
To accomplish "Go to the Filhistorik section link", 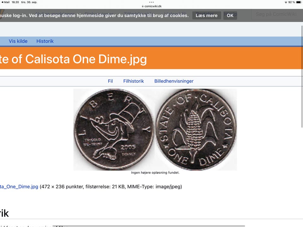I will coord(134,81).
